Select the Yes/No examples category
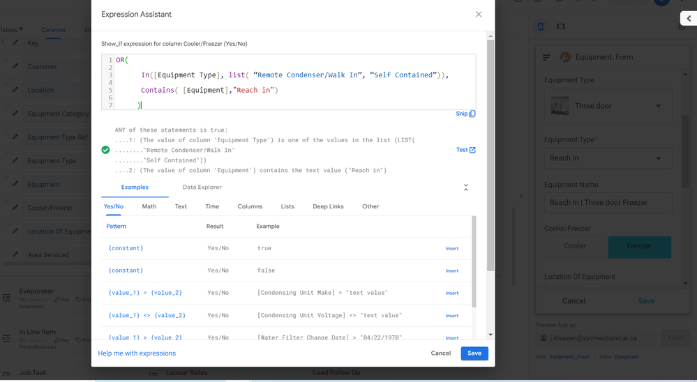697x382 pixels. point(113,206)
